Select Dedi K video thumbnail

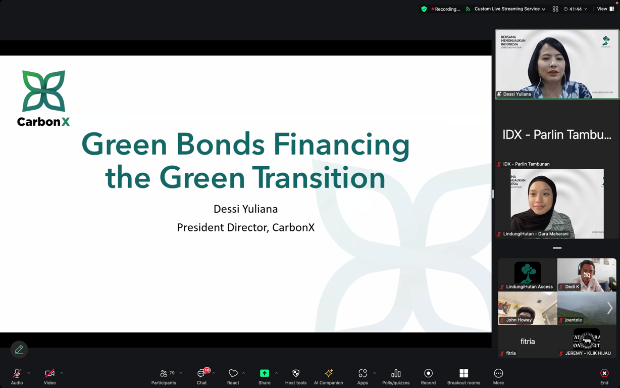tap(587, 275)
